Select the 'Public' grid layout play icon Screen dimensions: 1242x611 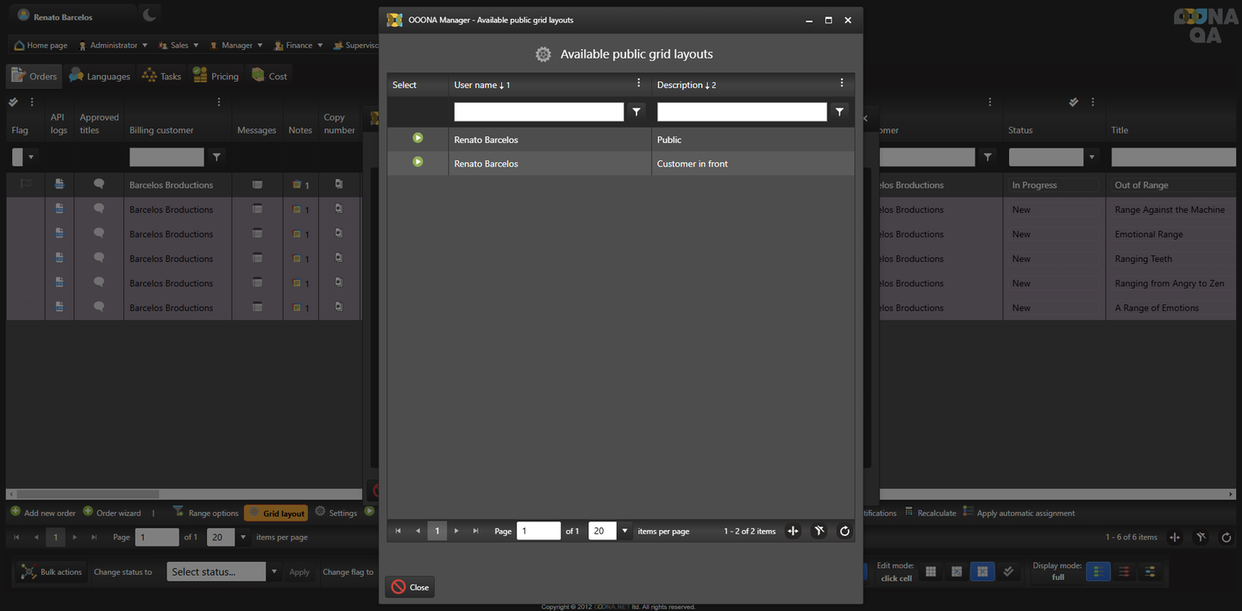pyautogui.click(x=417, y=138)
